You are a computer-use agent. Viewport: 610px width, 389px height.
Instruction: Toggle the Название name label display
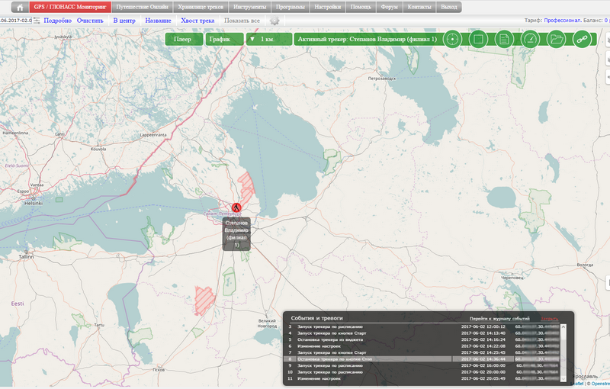coord(158,21)
